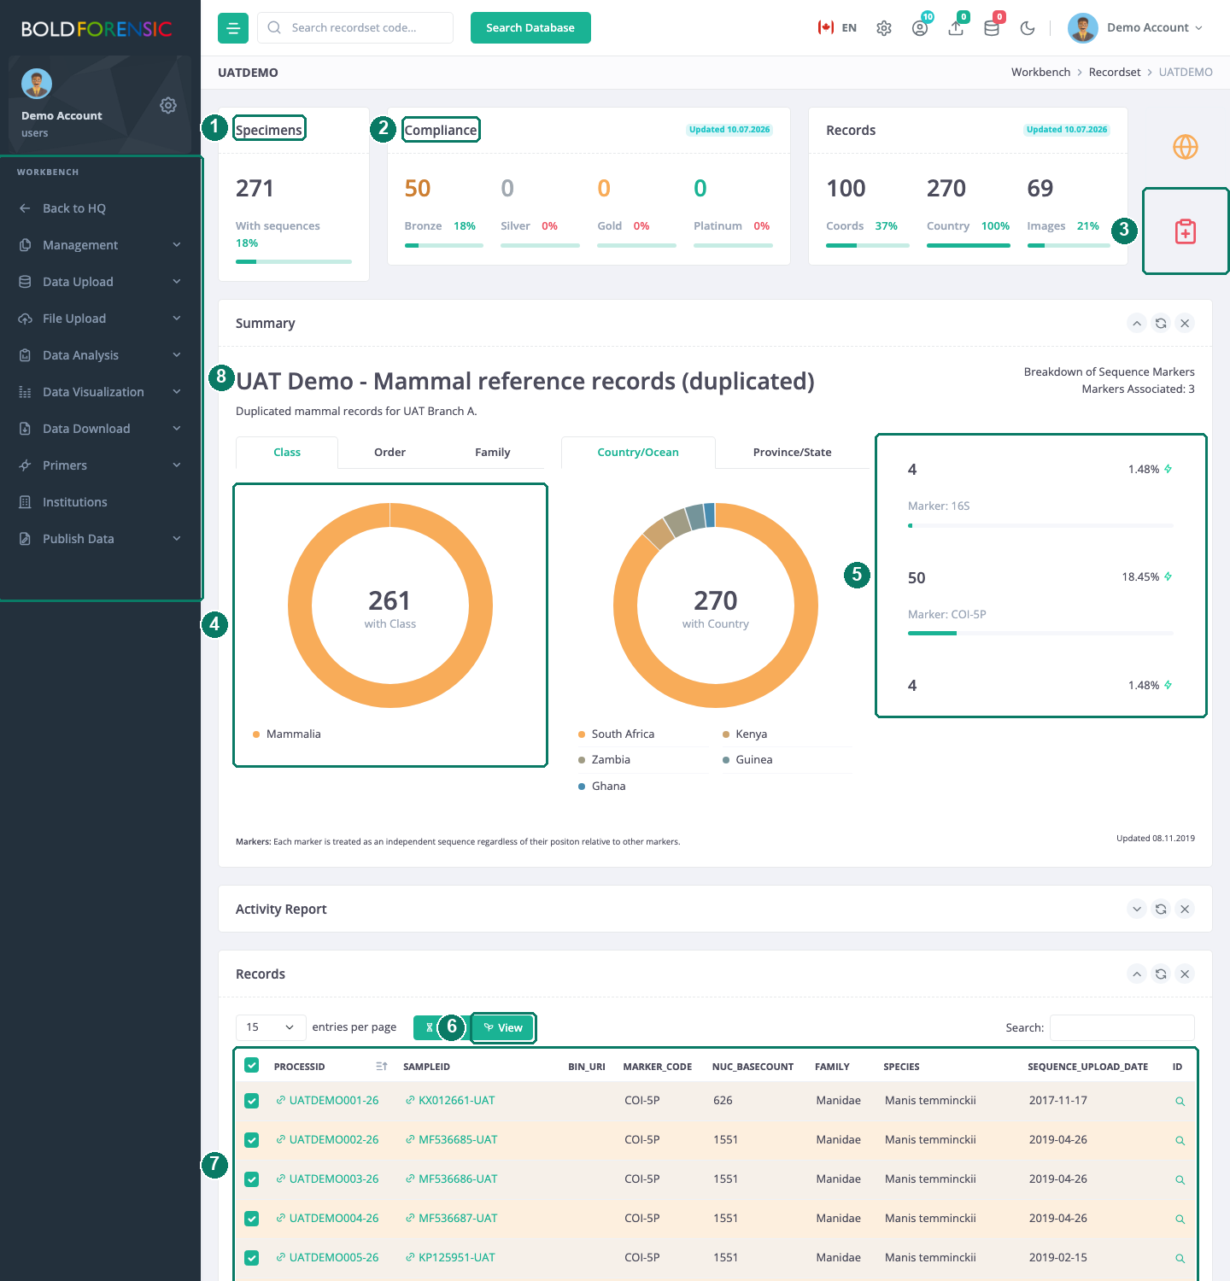Screen dimensions: 1230x1281
Task: Open the entries per page dropdown
Action: pyautogui.click(x=271, y=1027)
